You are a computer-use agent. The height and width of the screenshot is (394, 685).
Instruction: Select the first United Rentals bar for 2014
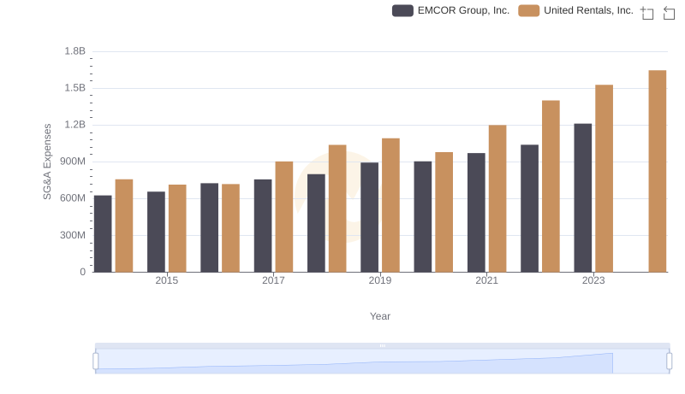pos(124,226)
